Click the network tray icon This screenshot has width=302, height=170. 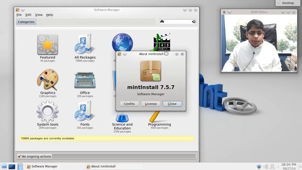point(272,167)
